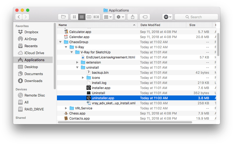Select the All device in sidebar
This screenshot has height=144, width=233.
coord(26,102)
